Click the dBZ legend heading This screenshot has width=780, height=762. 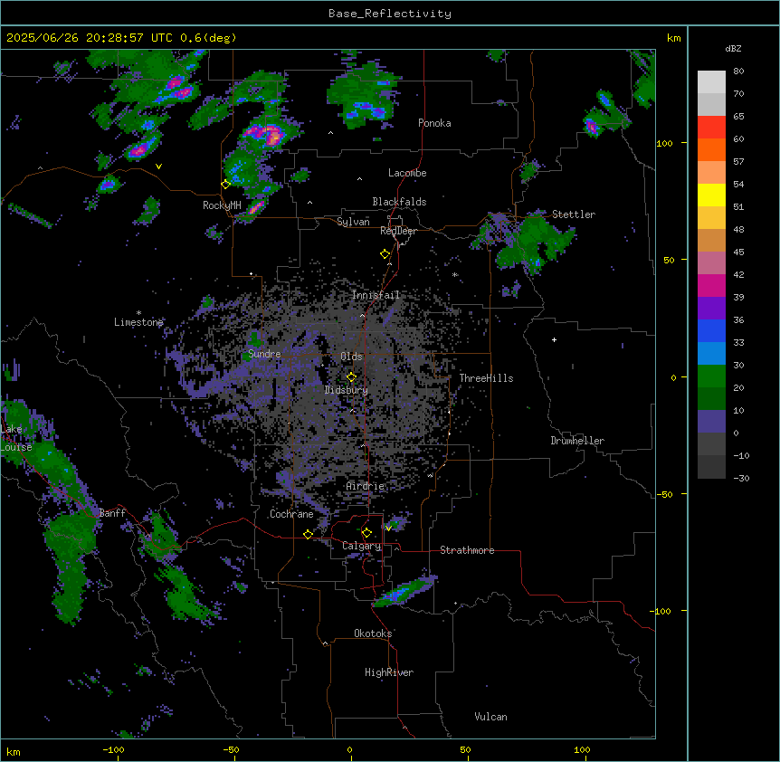click(x=733, y=48)
